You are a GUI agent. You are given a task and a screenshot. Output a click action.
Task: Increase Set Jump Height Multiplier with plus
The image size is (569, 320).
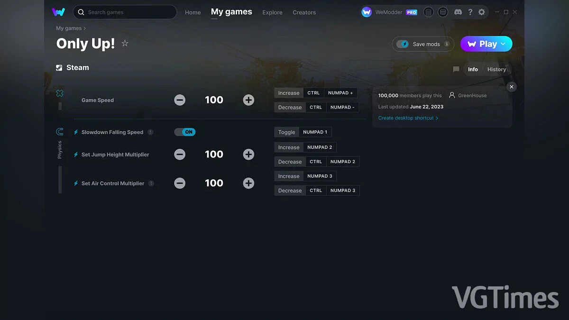(248, 155)
